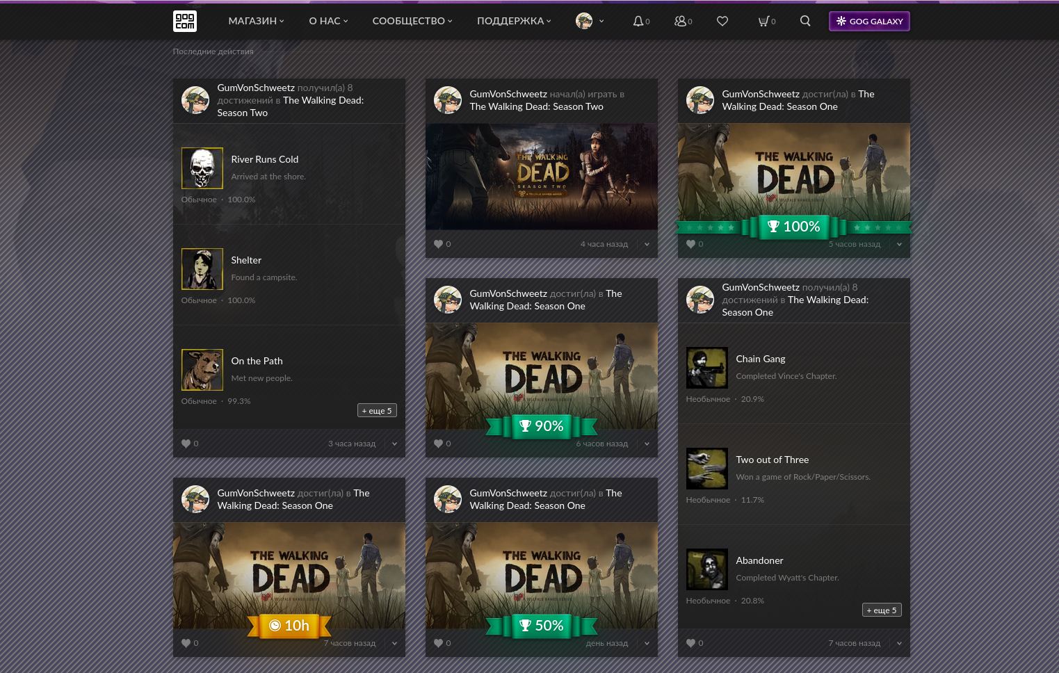Like the Season One achievements activity
Image resolution: width=1059 pixels, height=673 pixels.
point(690,643)
